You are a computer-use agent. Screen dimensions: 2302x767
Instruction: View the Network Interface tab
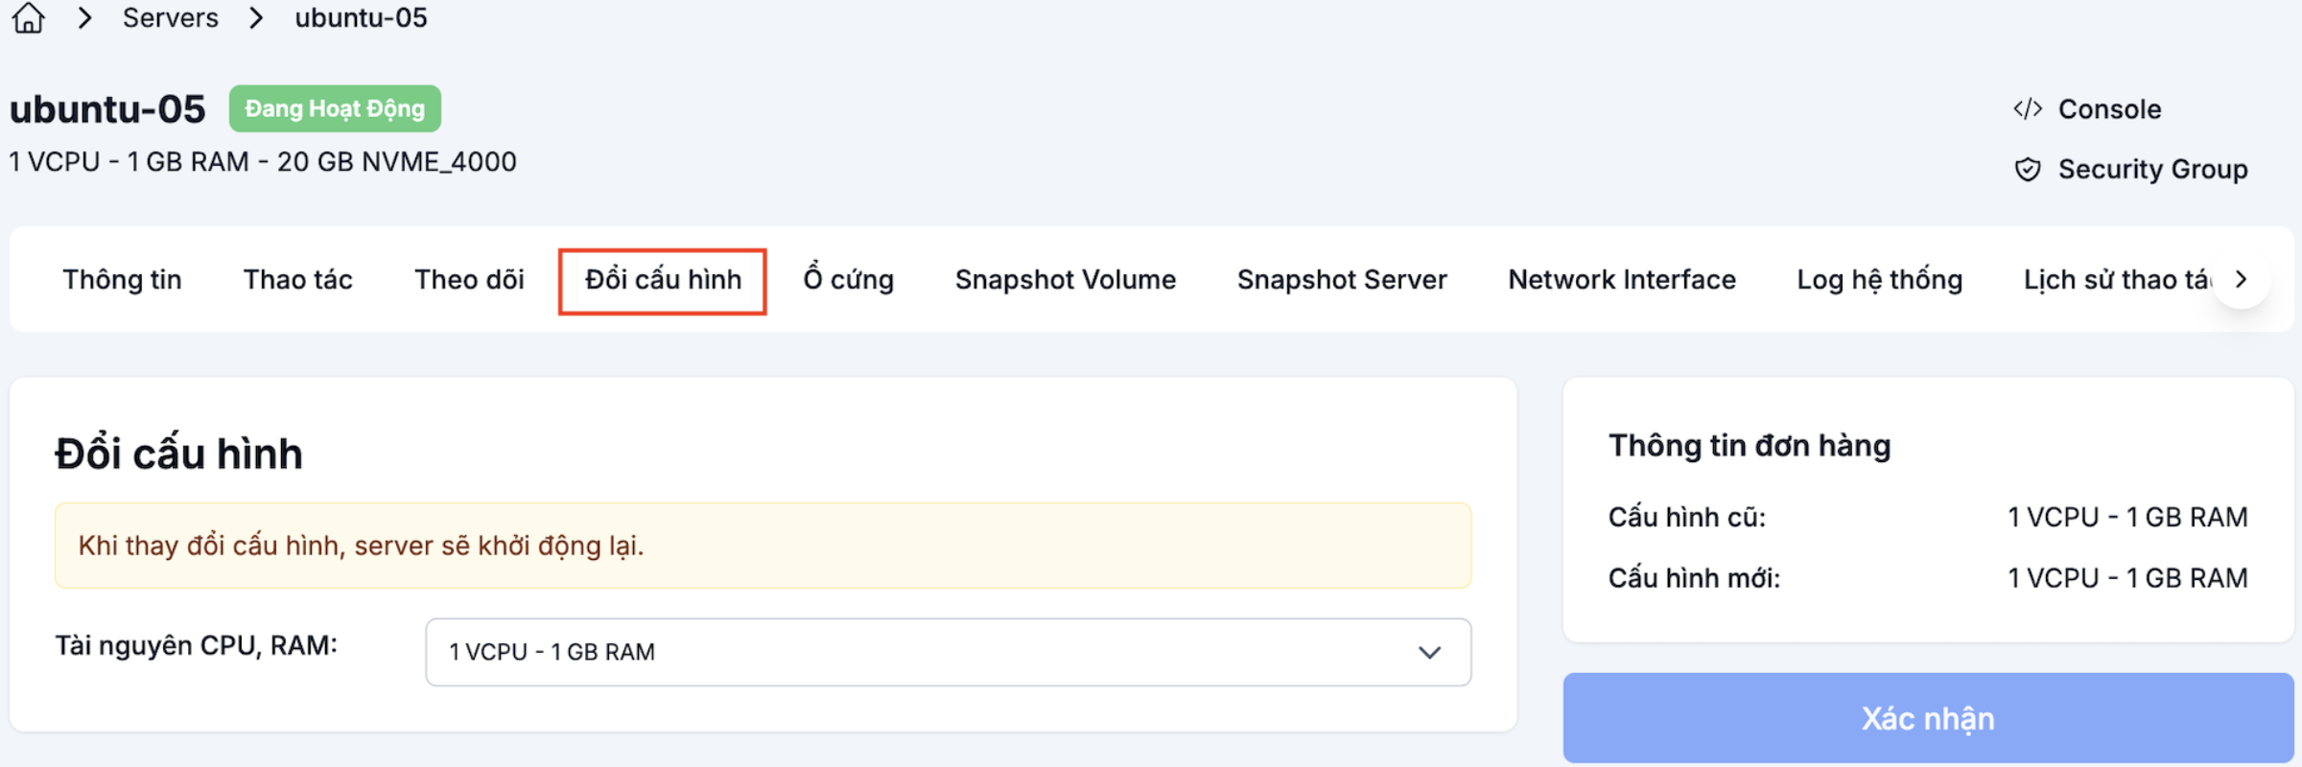(x=1622, y=280)
